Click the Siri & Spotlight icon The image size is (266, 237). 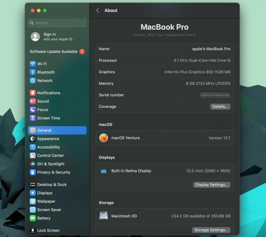pos(33,164)
